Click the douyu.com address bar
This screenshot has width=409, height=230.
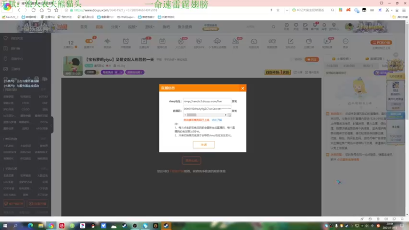click(x=167, y=10)
